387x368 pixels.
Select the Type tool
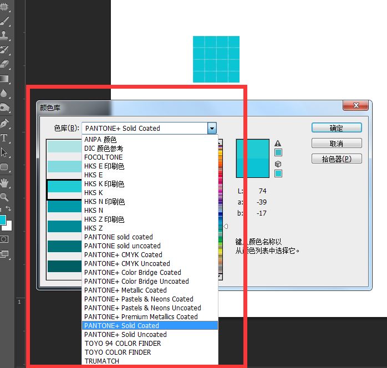pyautogui.click(x=4, y=137)
